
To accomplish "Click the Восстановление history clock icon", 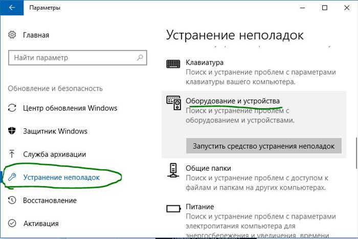I will point(12,200).
